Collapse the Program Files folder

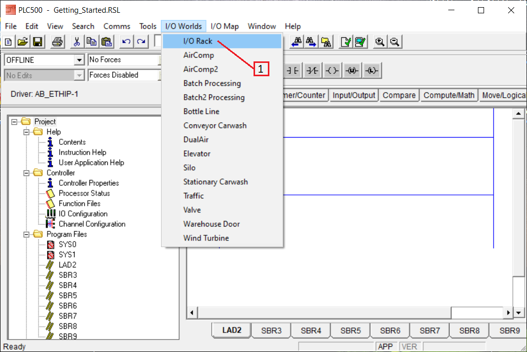click(26, 234)
